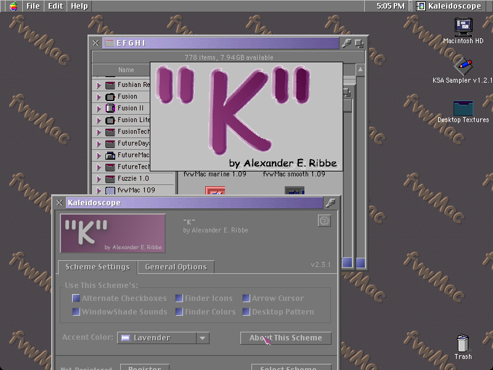Open the Apple menu
Image resolution: width=493 pixels, height=370 pixels.
14,6
